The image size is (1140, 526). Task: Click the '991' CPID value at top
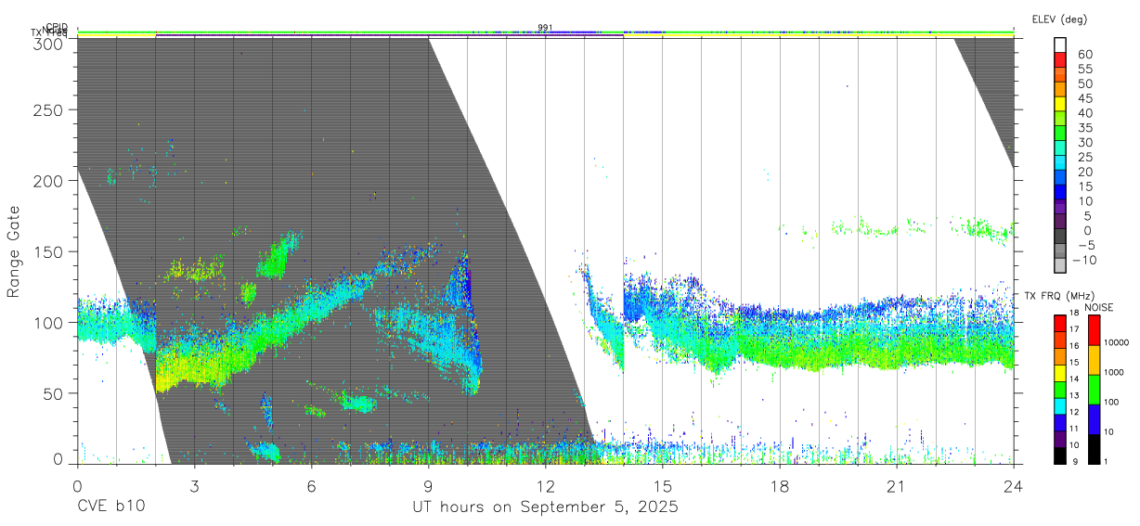(x=545, y=28)
